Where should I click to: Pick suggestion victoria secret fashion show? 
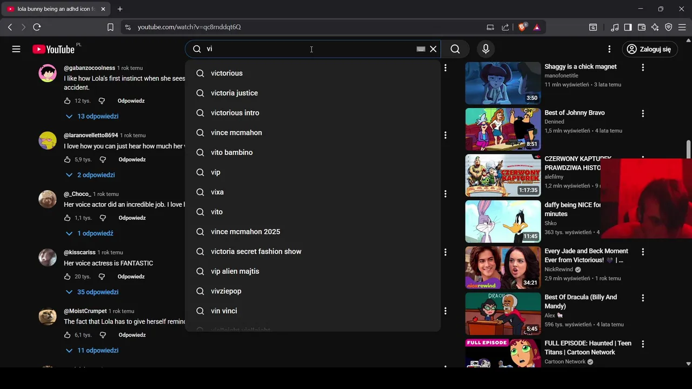(x=313, y=251)
